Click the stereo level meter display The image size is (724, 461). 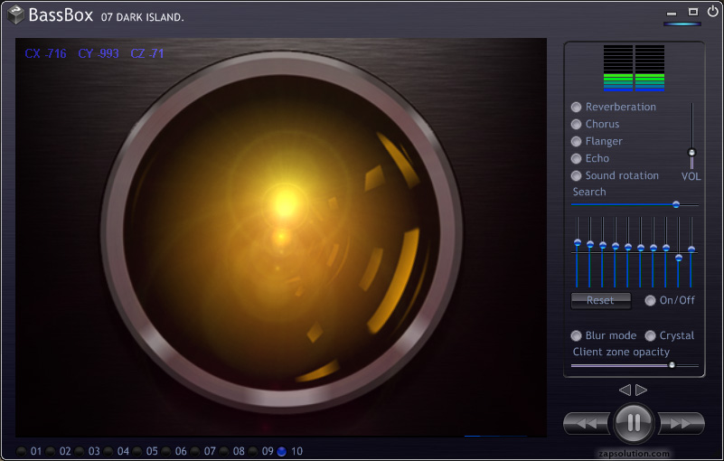click(x=634, y=68)
